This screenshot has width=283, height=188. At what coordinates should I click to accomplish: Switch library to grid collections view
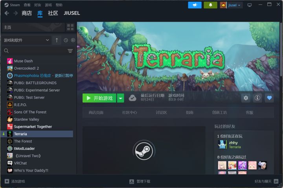tap(70, 27)
